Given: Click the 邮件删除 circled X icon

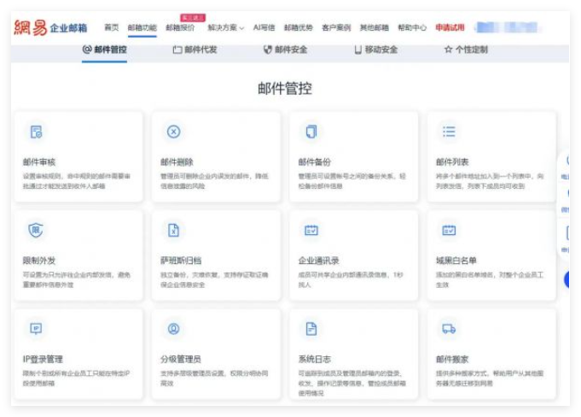Looking at the screenshot, I should pos(173,132).
